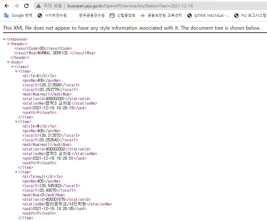Image resolution: width=267 pixels, height=221 pixels.
Task: Open the Google 번역 bookmark
Action: click(18, 16)
